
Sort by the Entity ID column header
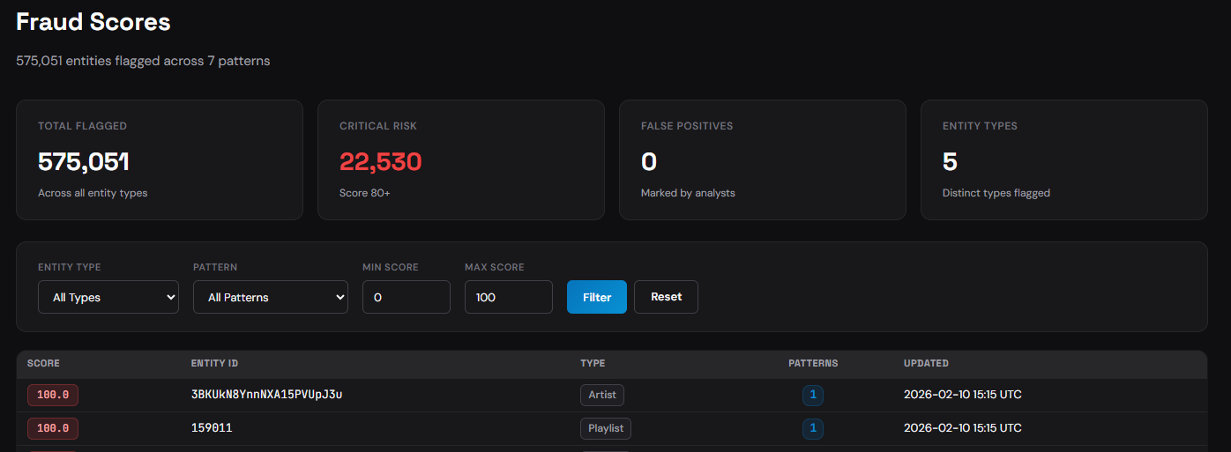point(214,363)
